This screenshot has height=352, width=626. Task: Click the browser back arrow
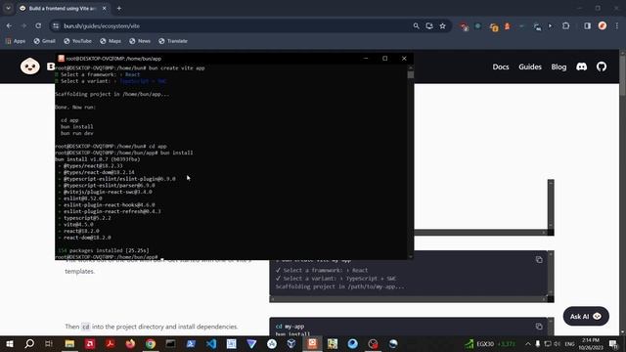click(9, 26)
